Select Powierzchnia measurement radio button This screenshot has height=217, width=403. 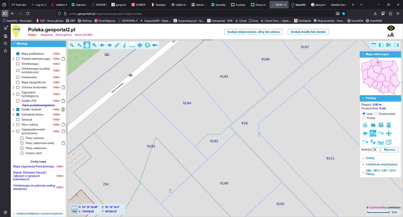[376, 114]
